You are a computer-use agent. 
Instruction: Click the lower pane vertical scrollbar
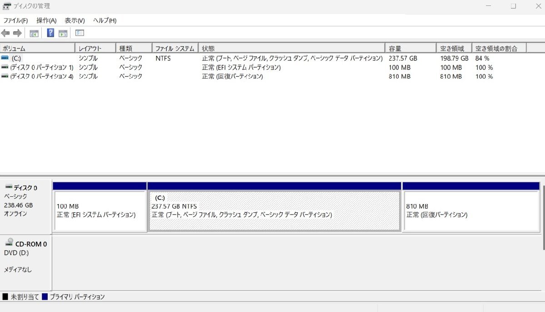tap(543, 218)
